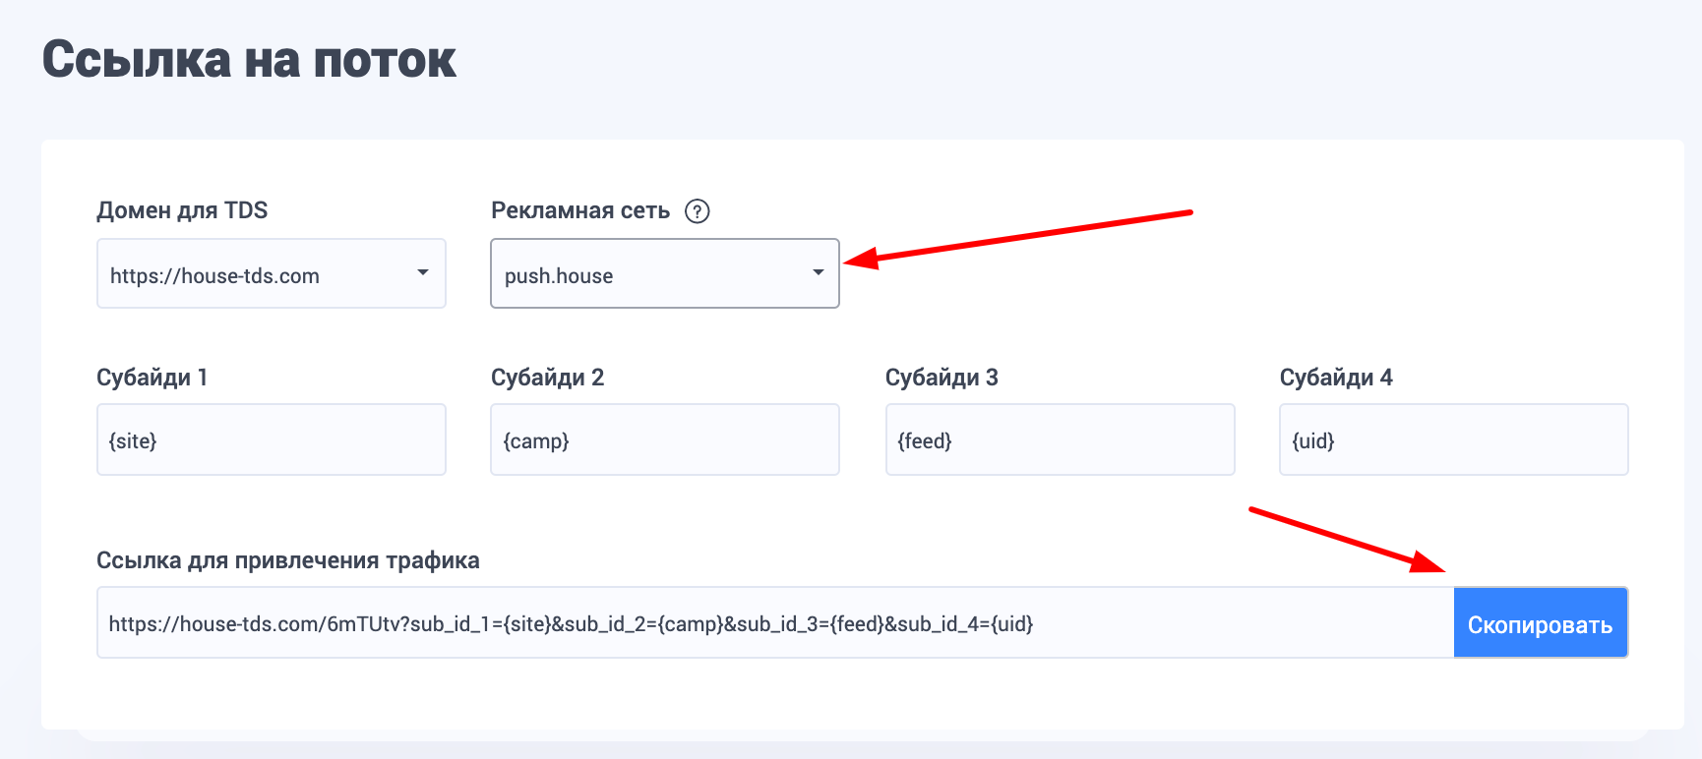1702x759 pixels.
Task: Focus the Субайди 4 field with {uid}
Action: coord(1454,439)
